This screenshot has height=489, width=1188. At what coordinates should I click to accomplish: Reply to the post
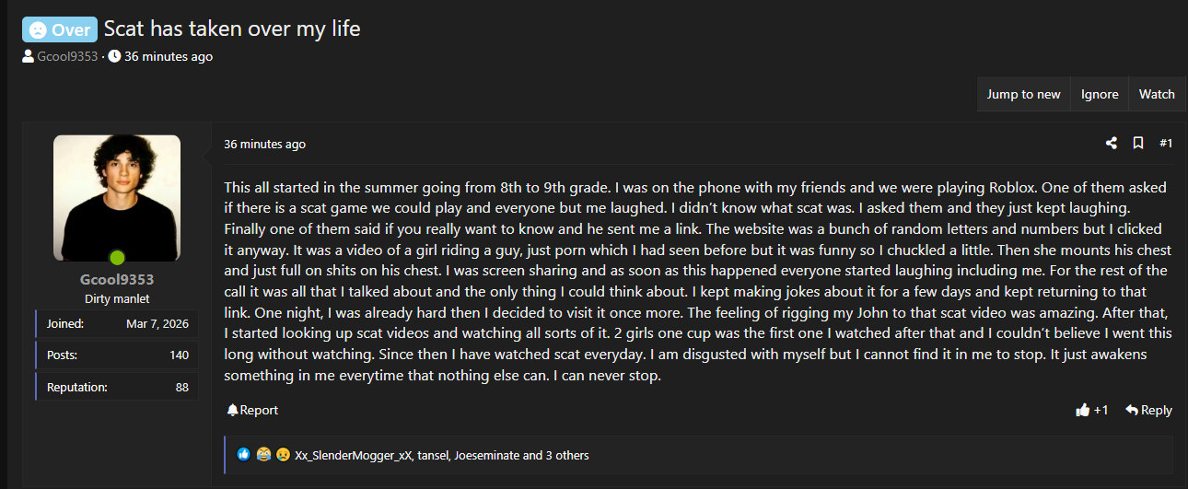point(1148,410)
